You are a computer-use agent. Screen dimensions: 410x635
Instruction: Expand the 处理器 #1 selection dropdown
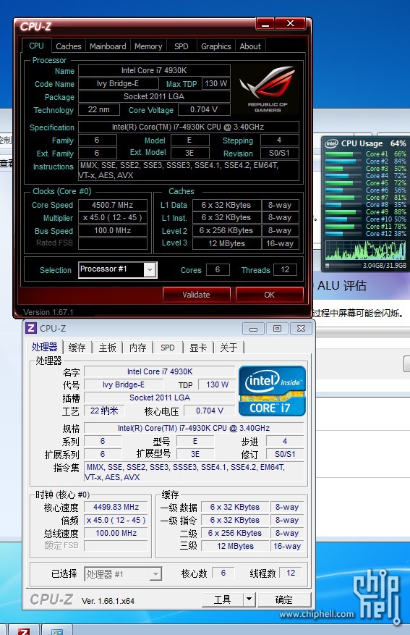click(x=155, y=574)
